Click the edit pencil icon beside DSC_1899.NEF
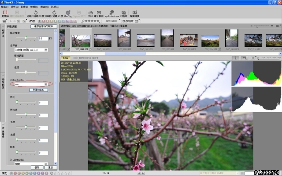282x176 pixels. [x=90, y=49]
